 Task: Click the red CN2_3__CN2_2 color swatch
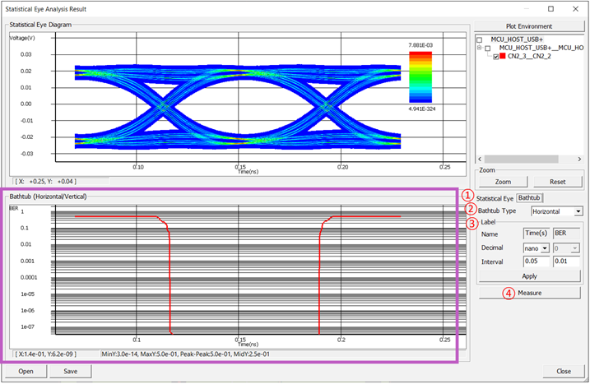[502, 58]
